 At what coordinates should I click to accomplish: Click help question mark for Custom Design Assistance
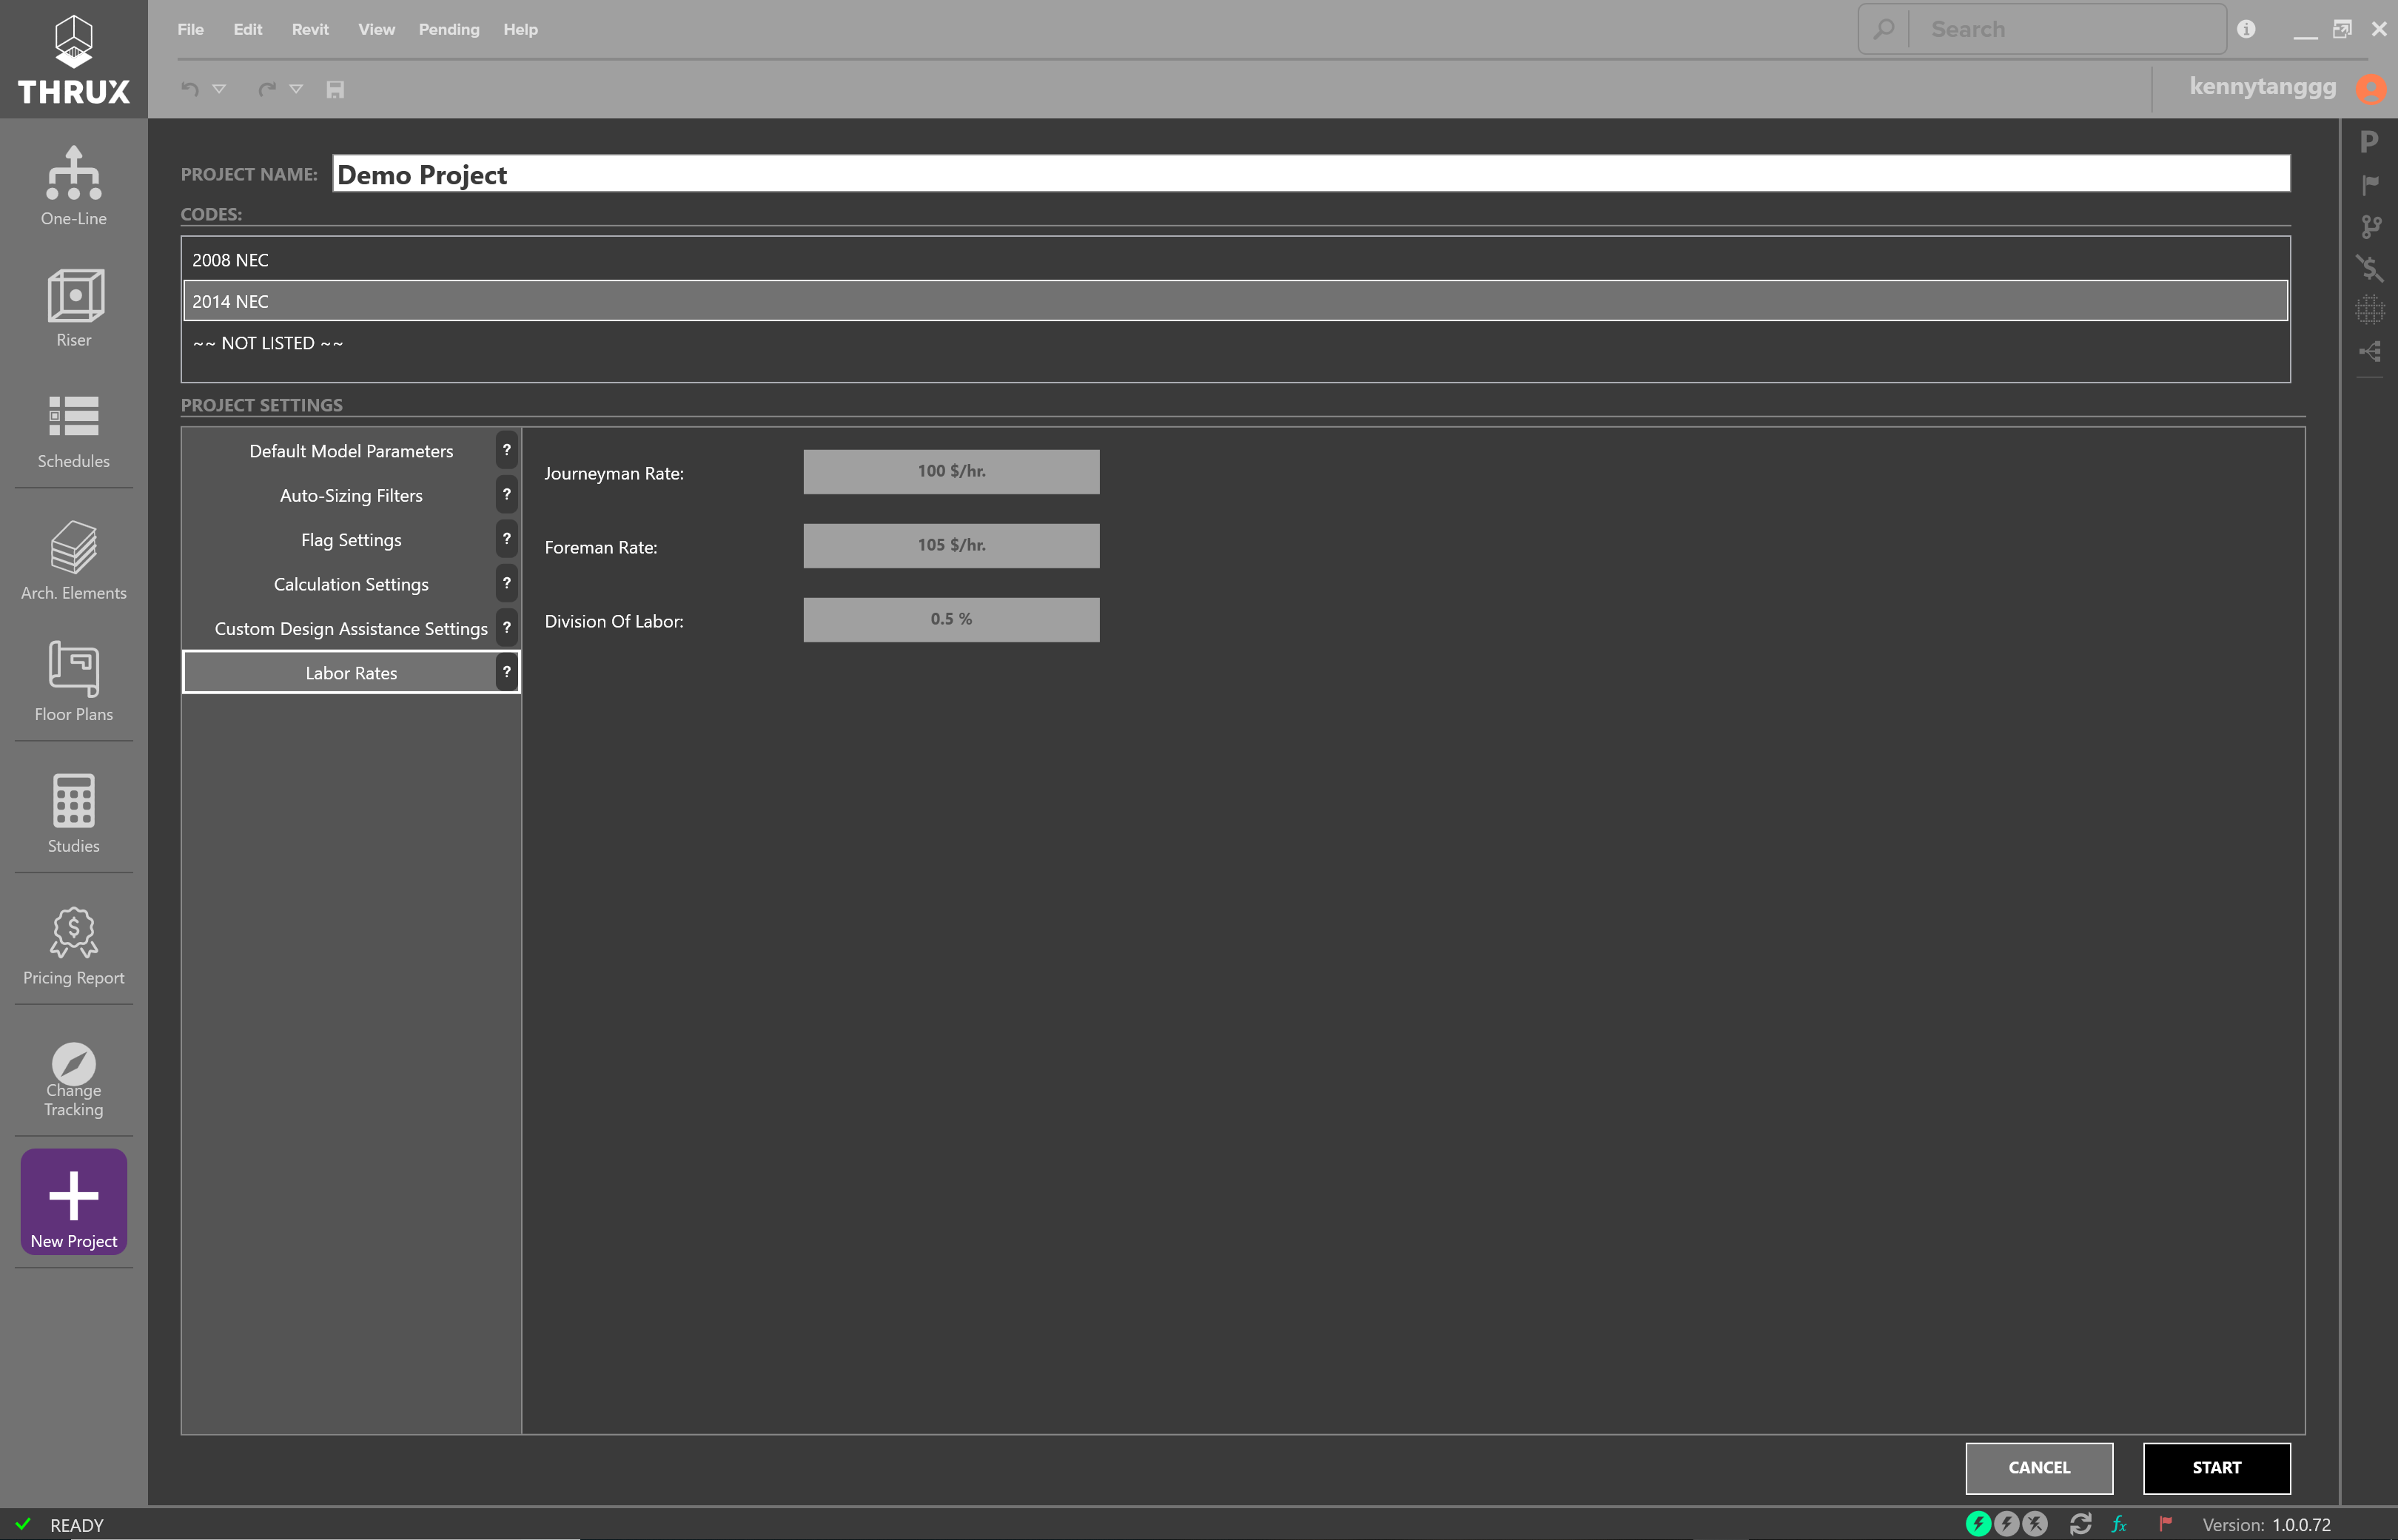(507, 627)
